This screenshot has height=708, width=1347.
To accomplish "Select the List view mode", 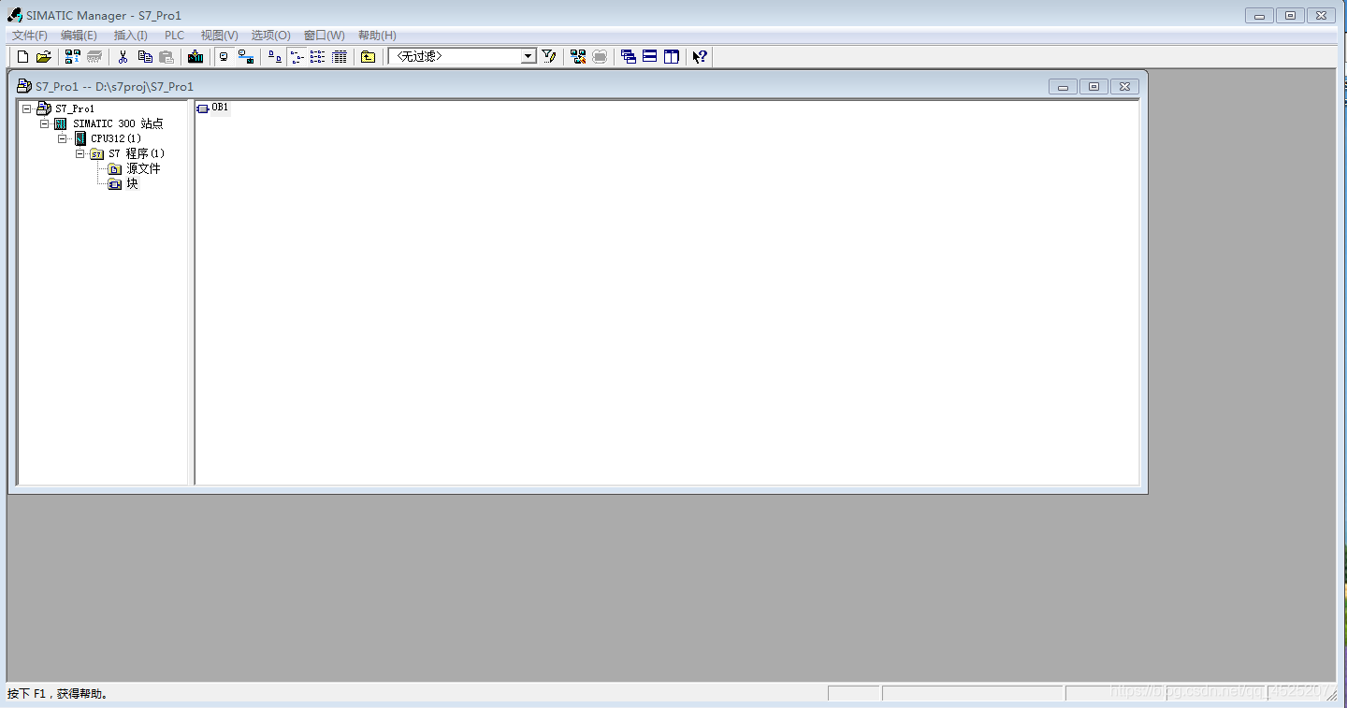I will pyautogui.click(x=318, y=57).
